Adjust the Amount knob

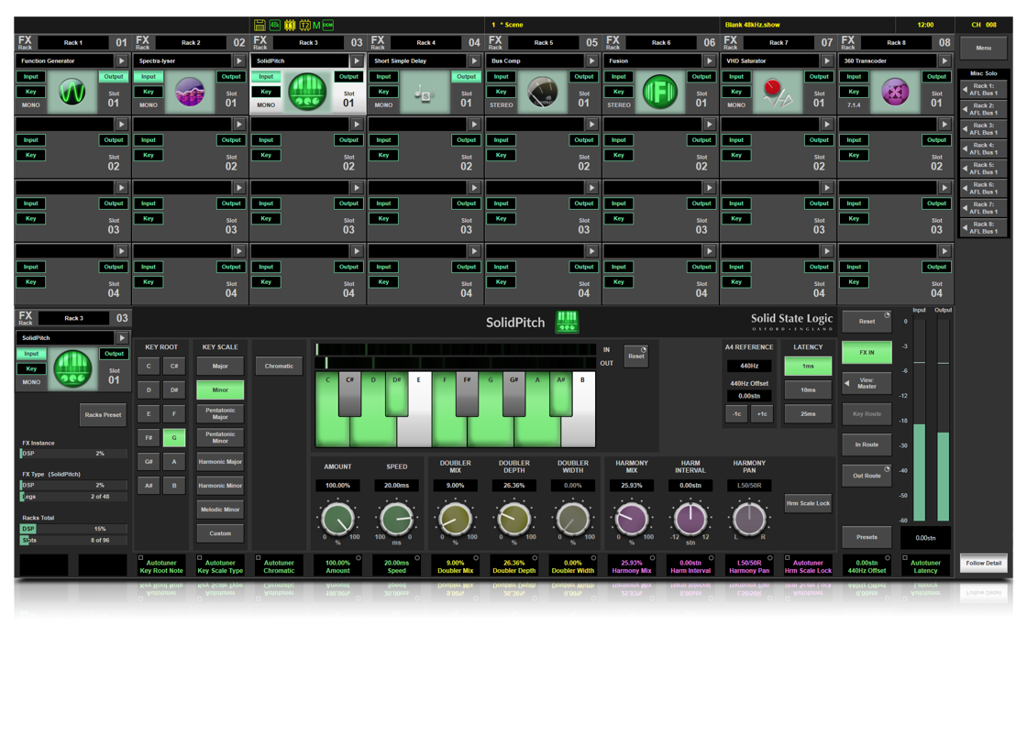pyautogui.click(x=338, y=519)
